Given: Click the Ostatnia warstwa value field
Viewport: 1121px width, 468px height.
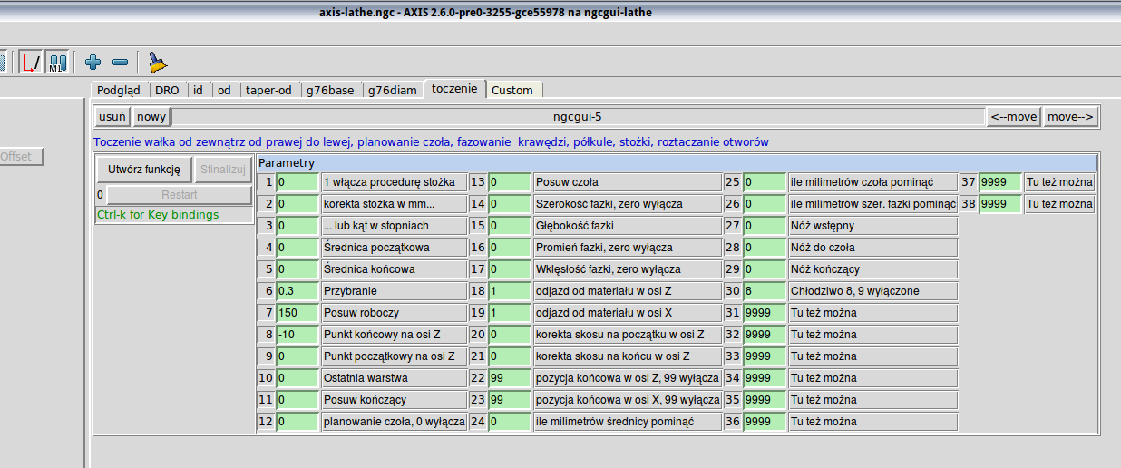Looking at the screenshot, I should (x=297, y=378).
